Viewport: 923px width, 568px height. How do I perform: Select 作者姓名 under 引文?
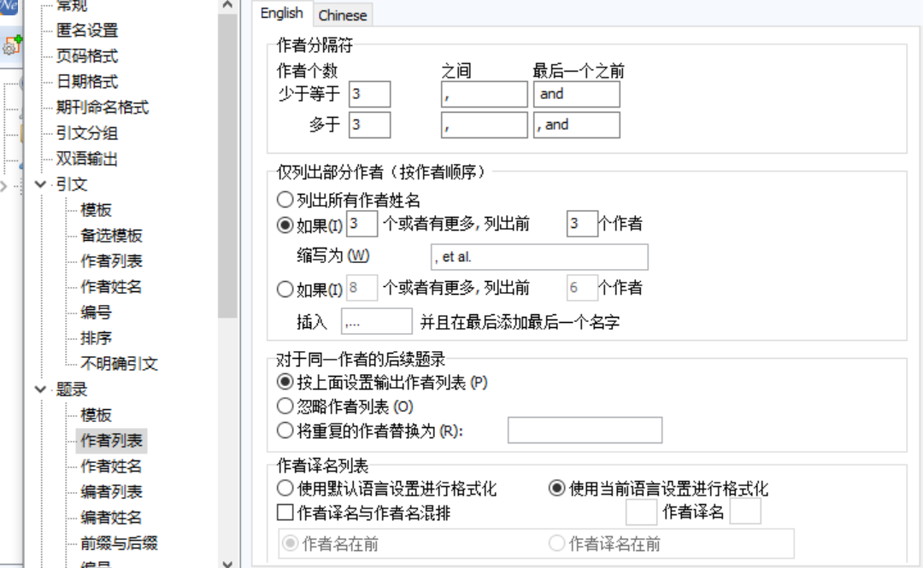pos(111,287)
